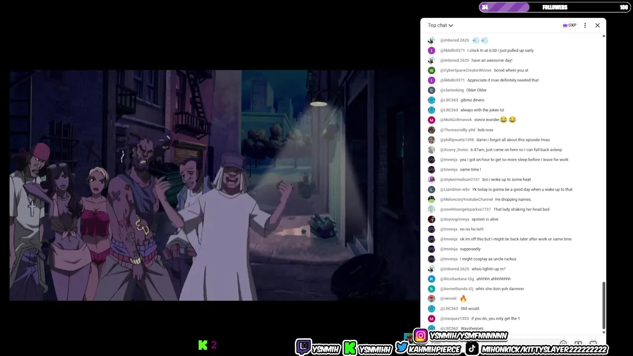Open the chat three-dot options menu
Viewport: 633px width, 356px height.
click(585, 25)
